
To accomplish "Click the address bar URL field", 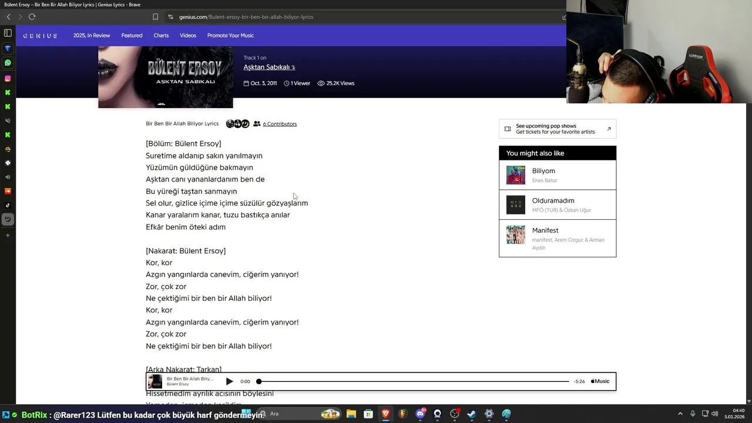I will (x=364, y=16).
